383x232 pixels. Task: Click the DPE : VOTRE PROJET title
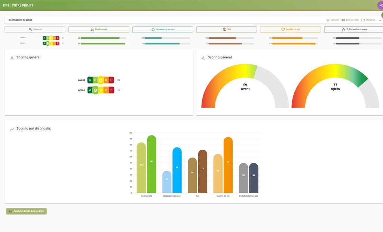tap(18, 6)
